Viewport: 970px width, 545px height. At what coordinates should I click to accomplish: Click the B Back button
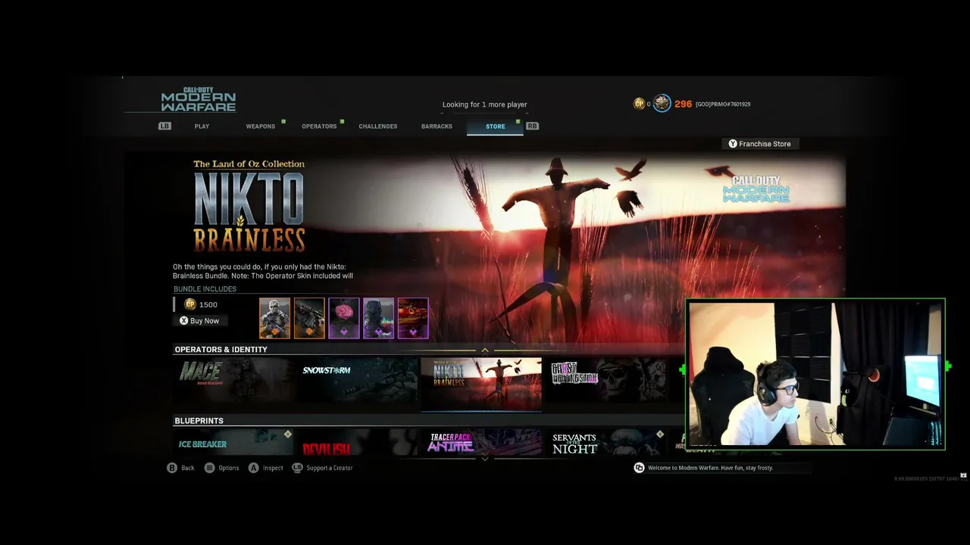pos(181,468)
